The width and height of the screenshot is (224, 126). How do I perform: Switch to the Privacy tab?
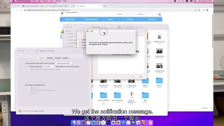point(65,58)
